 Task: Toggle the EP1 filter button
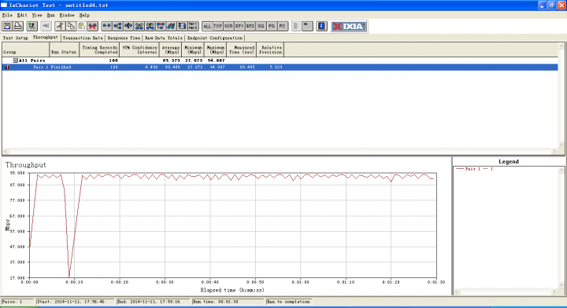[x=239, y=26]
